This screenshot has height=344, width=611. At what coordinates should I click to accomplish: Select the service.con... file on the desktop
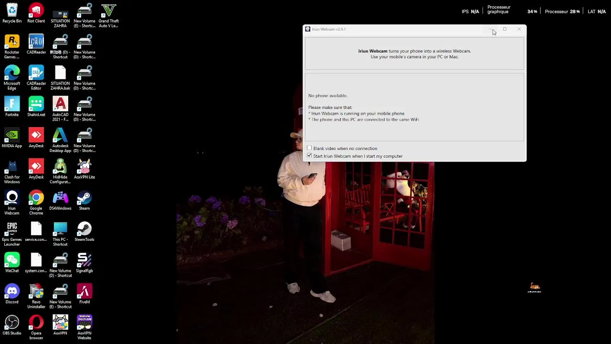36,232
